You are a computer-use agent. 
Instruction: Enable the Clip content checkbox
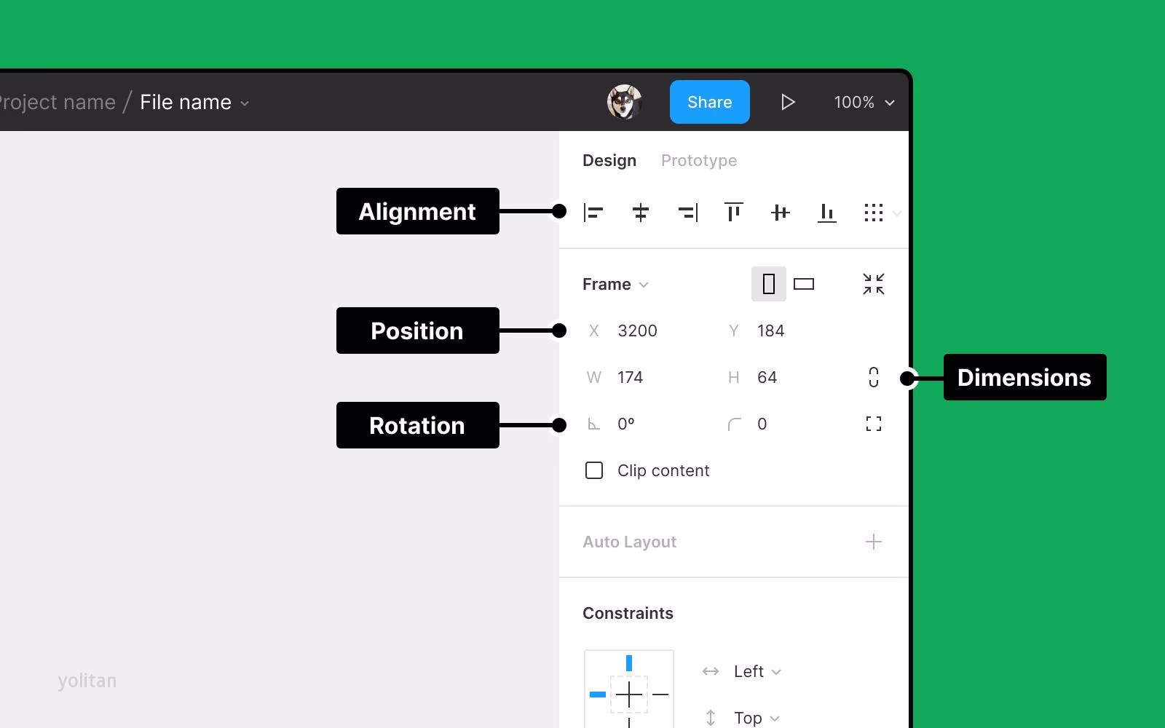click(594, 470)
